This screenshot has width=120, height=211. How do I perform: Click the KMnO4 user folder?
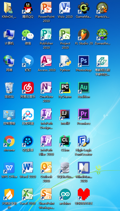point(9,8)
